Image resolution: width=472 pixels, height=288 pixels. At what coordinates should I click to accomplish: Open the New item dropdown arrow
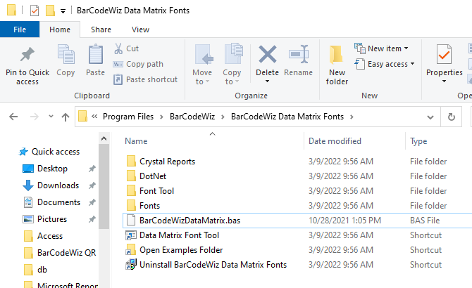click(x=406, y=48)
